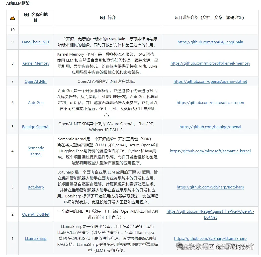The image size is (261, 257).
Task: Click the BotSharp description paragraph
Action: [107, 187]
